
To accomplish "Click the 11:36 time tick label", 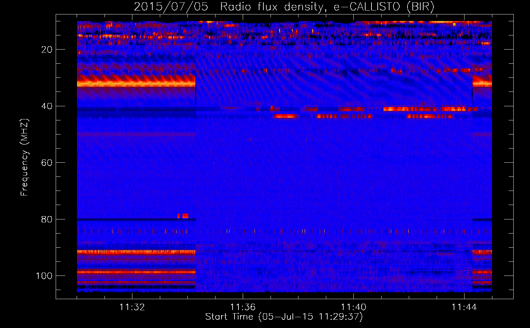I will pyautogui.click(x=243, y=307).
